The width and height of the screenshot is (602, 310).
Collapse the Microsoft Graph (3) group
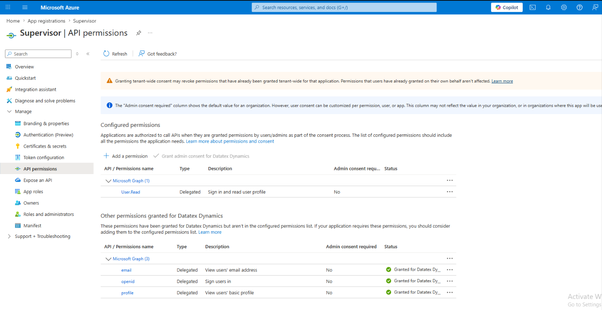(x=109, y=259)
